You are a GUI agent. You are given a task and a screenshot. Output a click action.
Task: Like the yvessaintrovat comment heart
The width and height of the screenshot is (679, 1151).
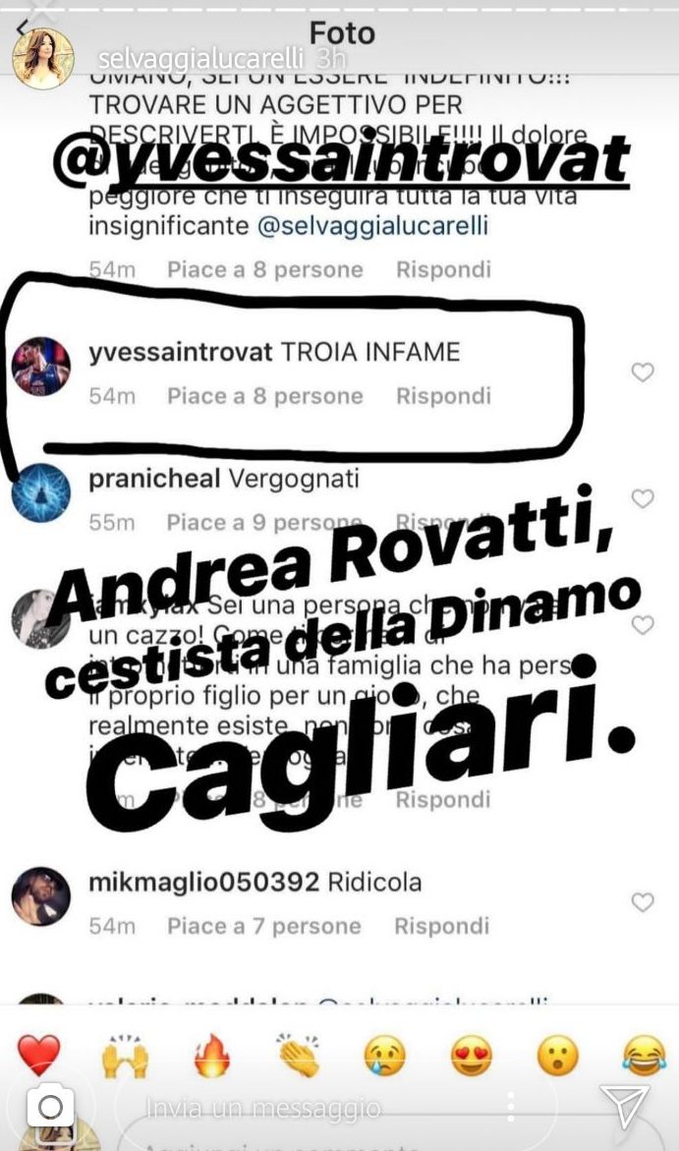coord(643,373)
